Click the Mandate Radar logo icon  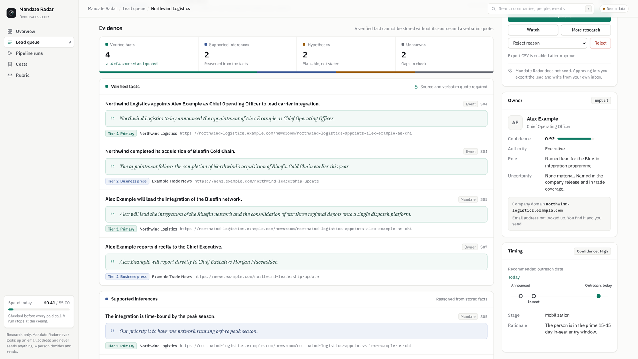pyautogui.click(x=11, y=13)
